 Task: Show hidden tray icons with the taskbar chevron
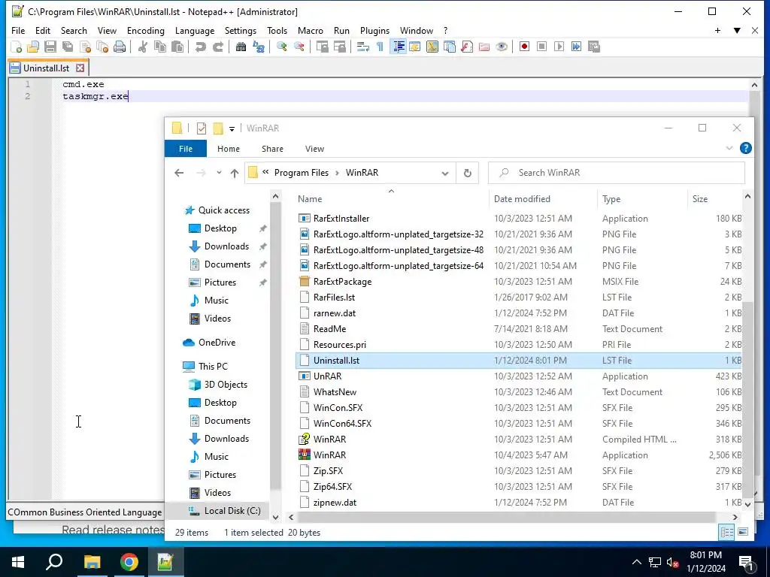tap(636, 562)
